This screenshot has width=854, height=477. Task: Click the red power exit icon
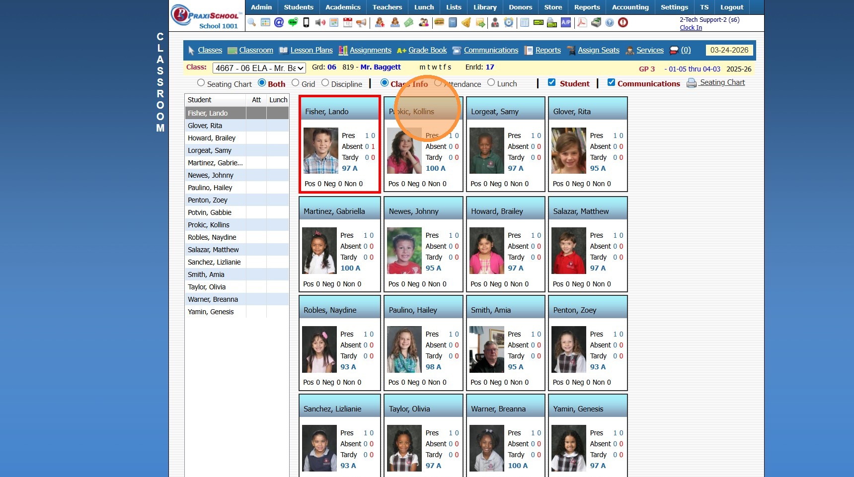click(x=623, y=22)
